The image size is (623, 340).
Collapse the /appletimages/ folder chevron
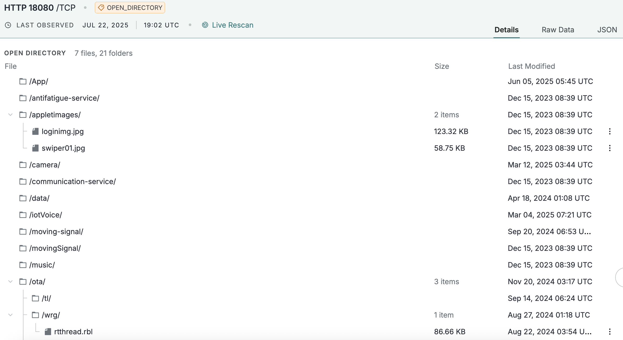point(10,115)
